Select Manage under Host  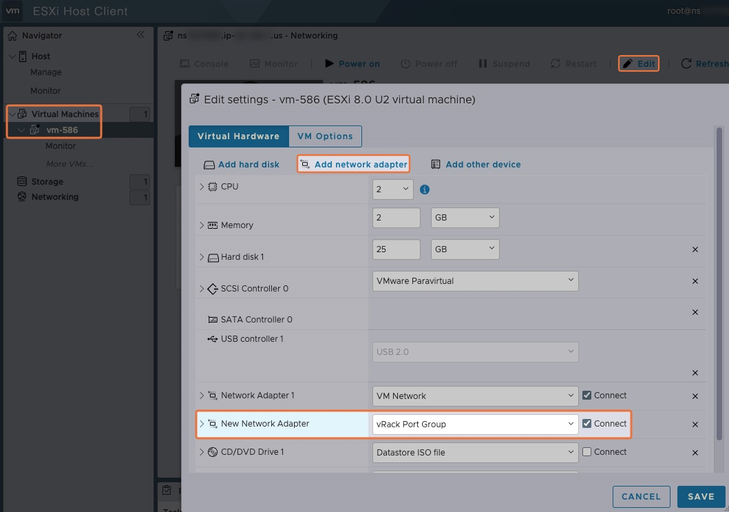coord(46,72)
